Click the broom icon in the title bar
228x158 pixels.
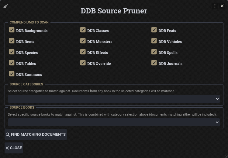(6, 6)
